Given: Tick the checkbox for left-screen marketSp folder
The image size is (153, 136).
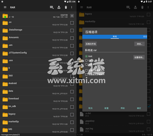Looking at the screenshot, I should click(x=72, y=122).
